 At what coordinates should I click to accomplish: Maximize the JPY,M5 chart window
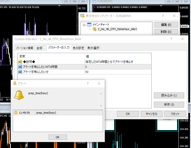pos(74,1)
